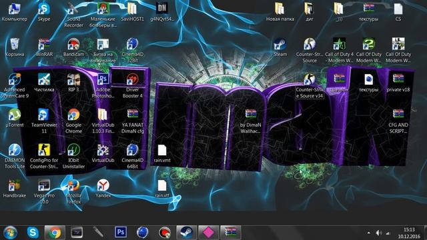The image size is (427, 240).
Task: Launch Adobe Photoshop desktop shortcut
Action: [x=103, y=86]
